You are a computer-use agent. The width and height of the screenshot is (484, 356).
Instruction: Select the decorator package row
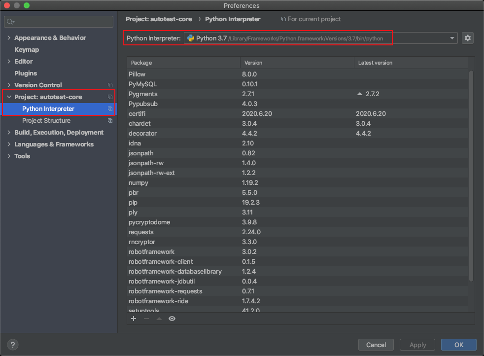point(297,134)
